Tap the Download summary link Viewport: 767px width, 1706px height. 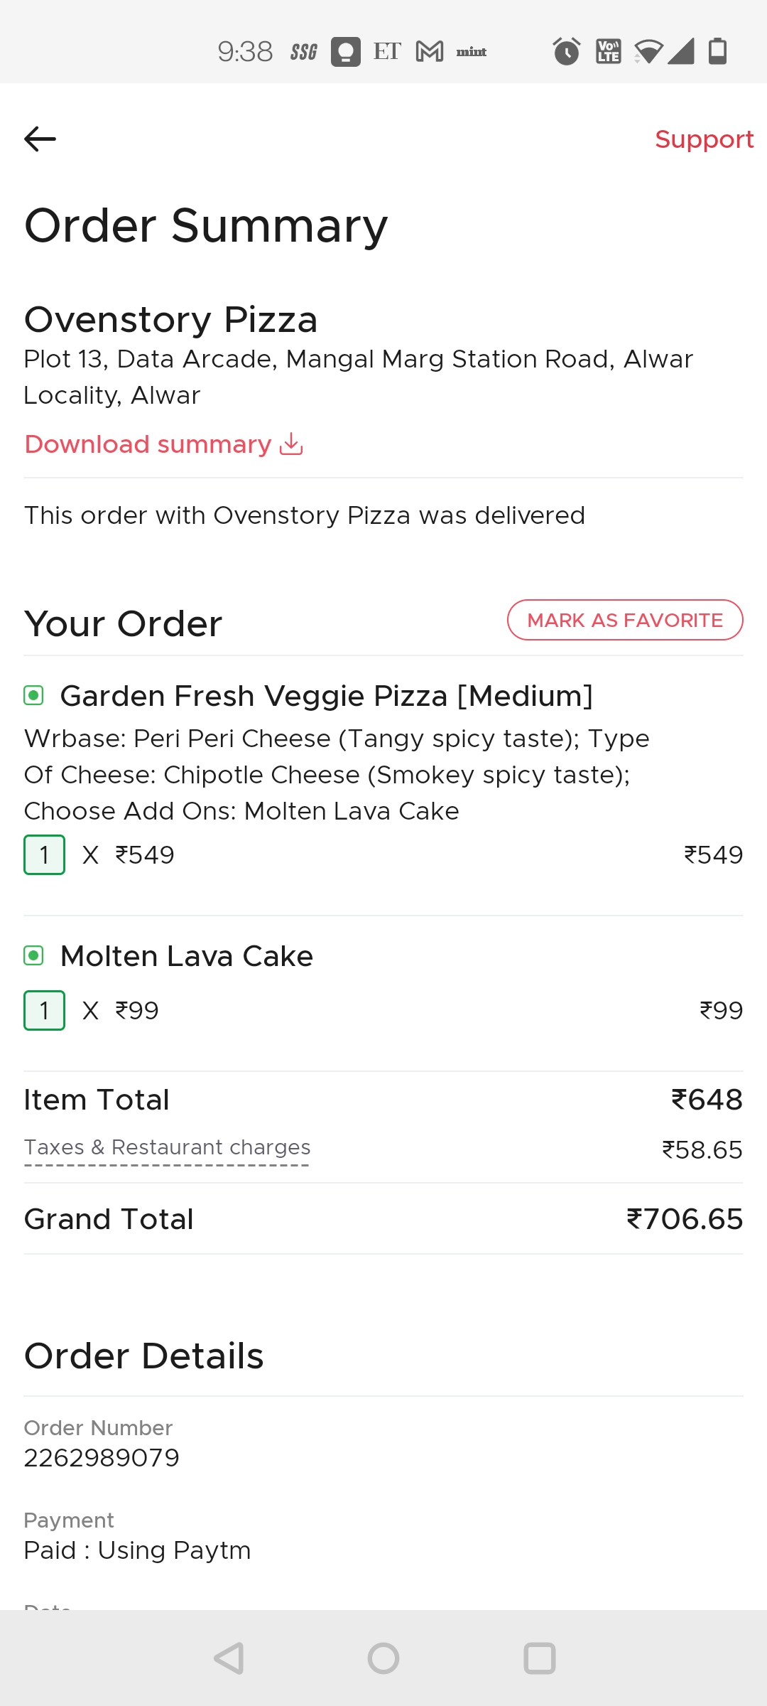click(148, 444)
